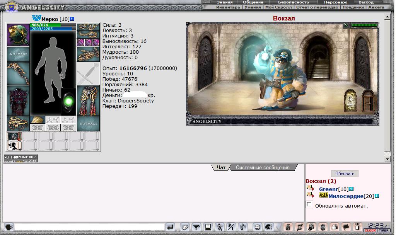
Task: Open the Безопасность menu
Action: tap(294, 2)
